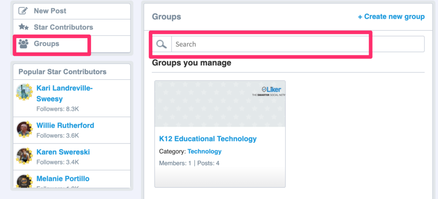Image resolution: width=438 pixels, height=199 pixels.
Task: Click the New Post pencil icon
Action: [x=23, y=11]
